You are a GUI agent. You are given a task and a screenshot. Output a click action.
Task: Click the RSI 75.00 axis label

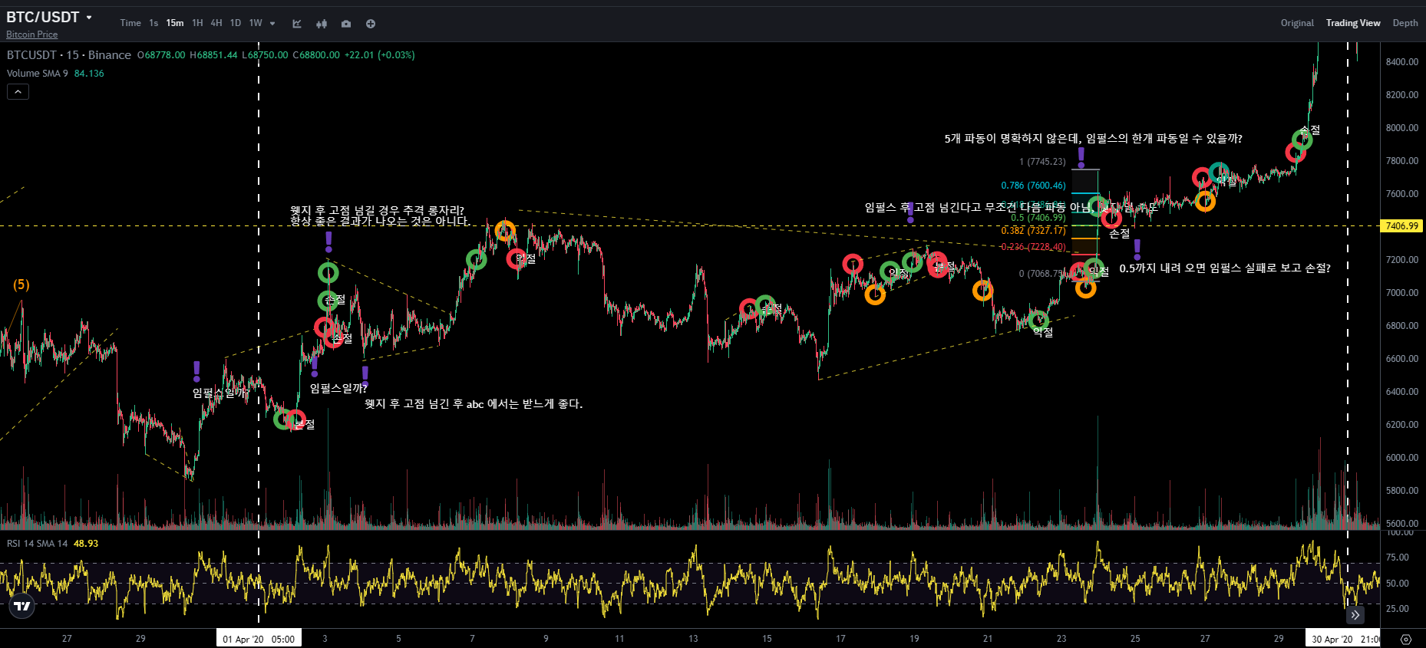[x=1398, y=558]
